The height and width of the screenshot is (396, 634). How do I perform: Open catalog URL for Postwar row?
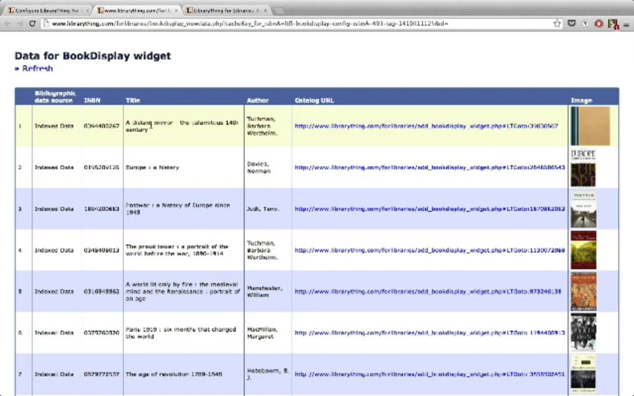429,209
